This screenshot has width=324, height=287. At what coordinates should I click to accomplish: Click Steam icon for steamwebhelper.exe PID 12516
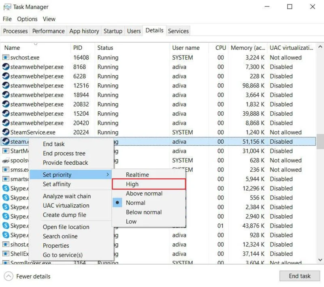tap(6, 85)
